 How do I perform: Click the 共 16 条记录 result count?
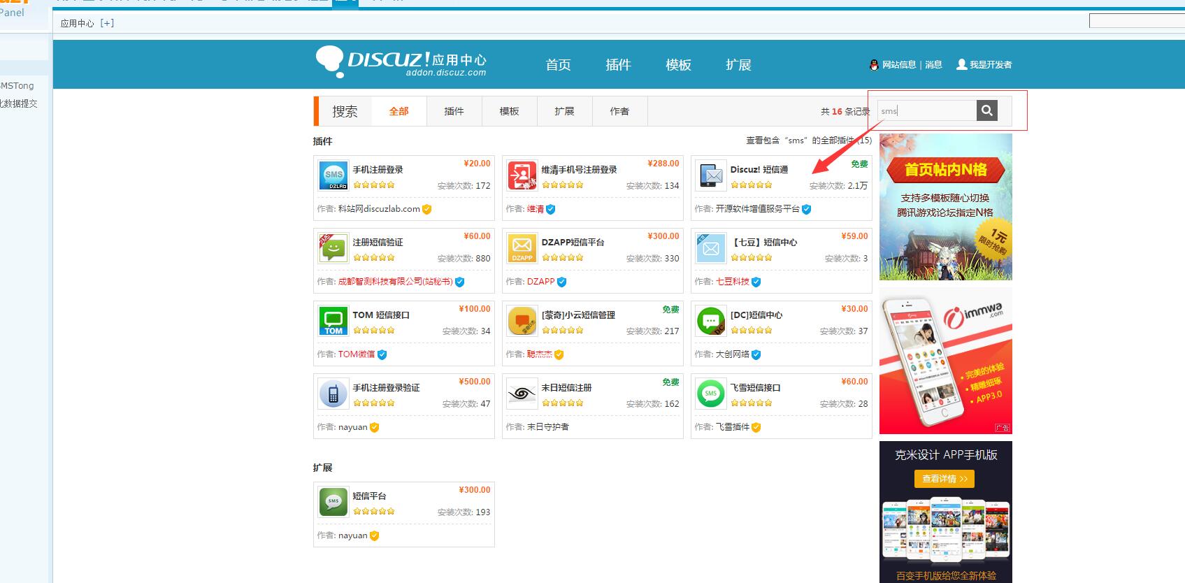point(845,111)
